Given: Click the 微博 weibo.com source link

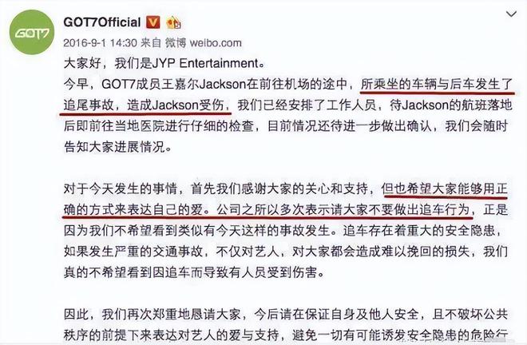Looking at the screenshot, I should [x=204, y=43].
